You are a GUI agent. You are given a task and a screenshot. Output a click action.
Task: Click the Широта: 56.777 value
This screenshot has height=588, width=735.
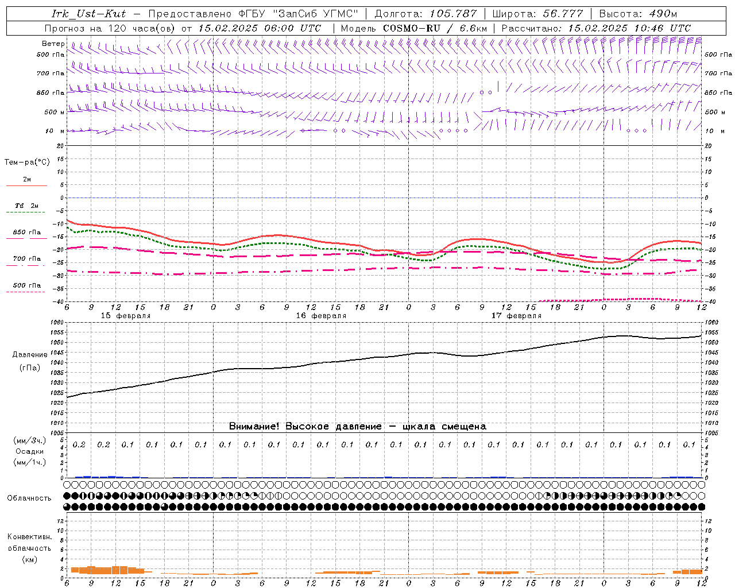(538, 14)
